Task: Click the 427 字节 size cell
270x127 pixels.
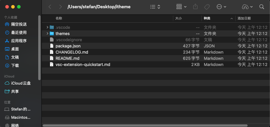Action: (191, 46)
